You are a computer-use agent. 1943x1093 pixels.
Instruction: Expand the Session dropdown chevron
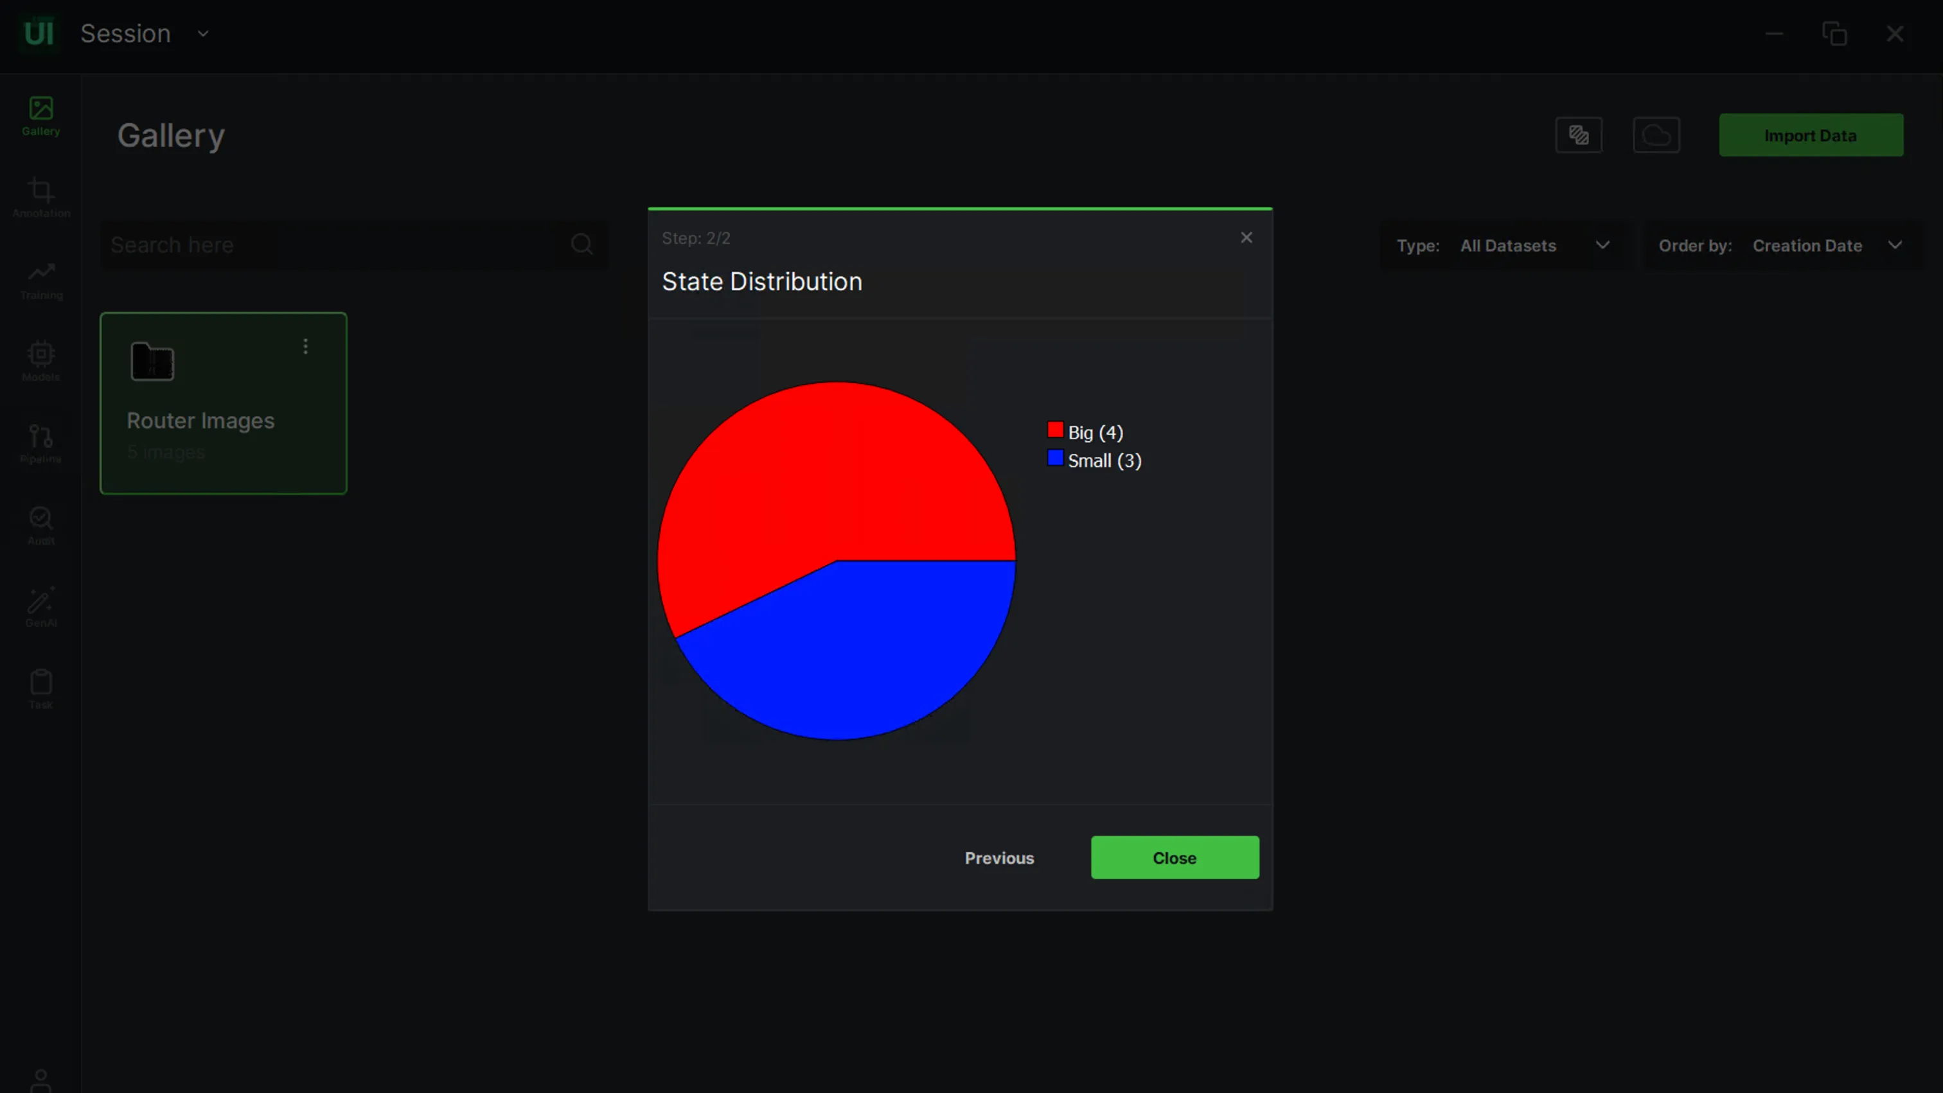203,34
